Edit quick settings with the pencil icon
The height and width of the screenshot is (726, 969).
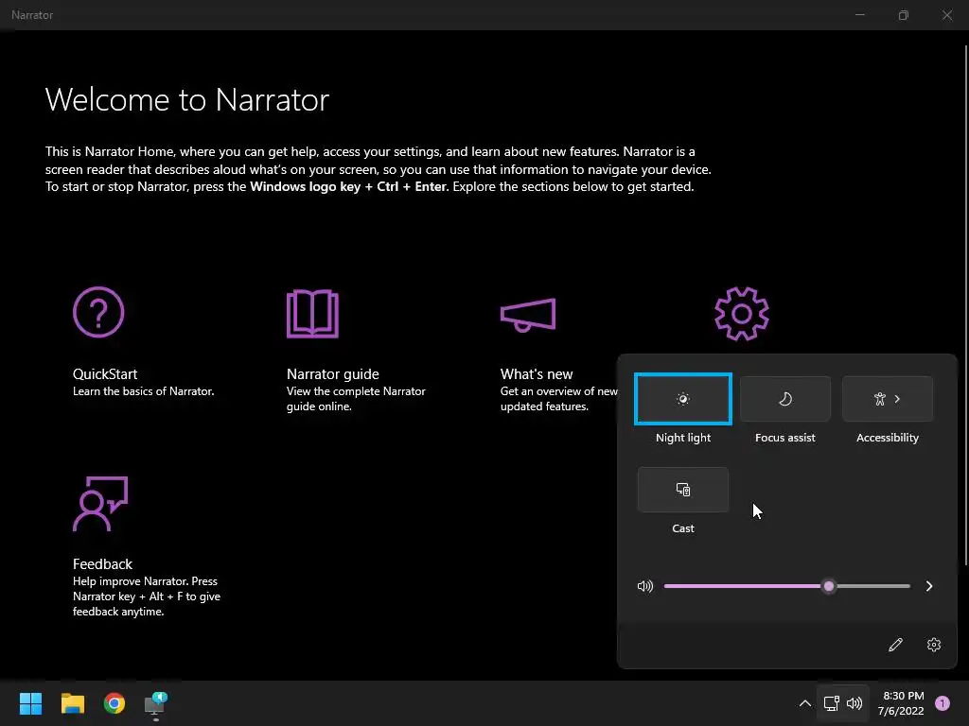click(895, 645)
